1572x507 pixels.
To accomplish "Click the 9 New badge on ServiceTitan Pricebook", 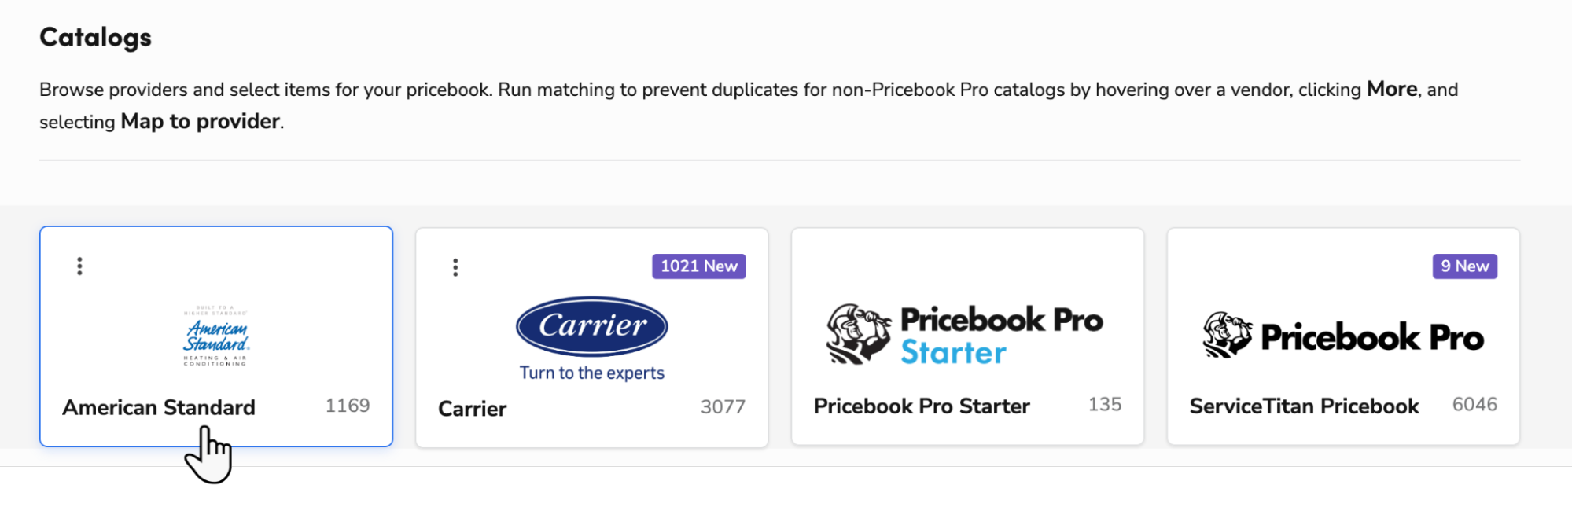I will coord(1464,266).
